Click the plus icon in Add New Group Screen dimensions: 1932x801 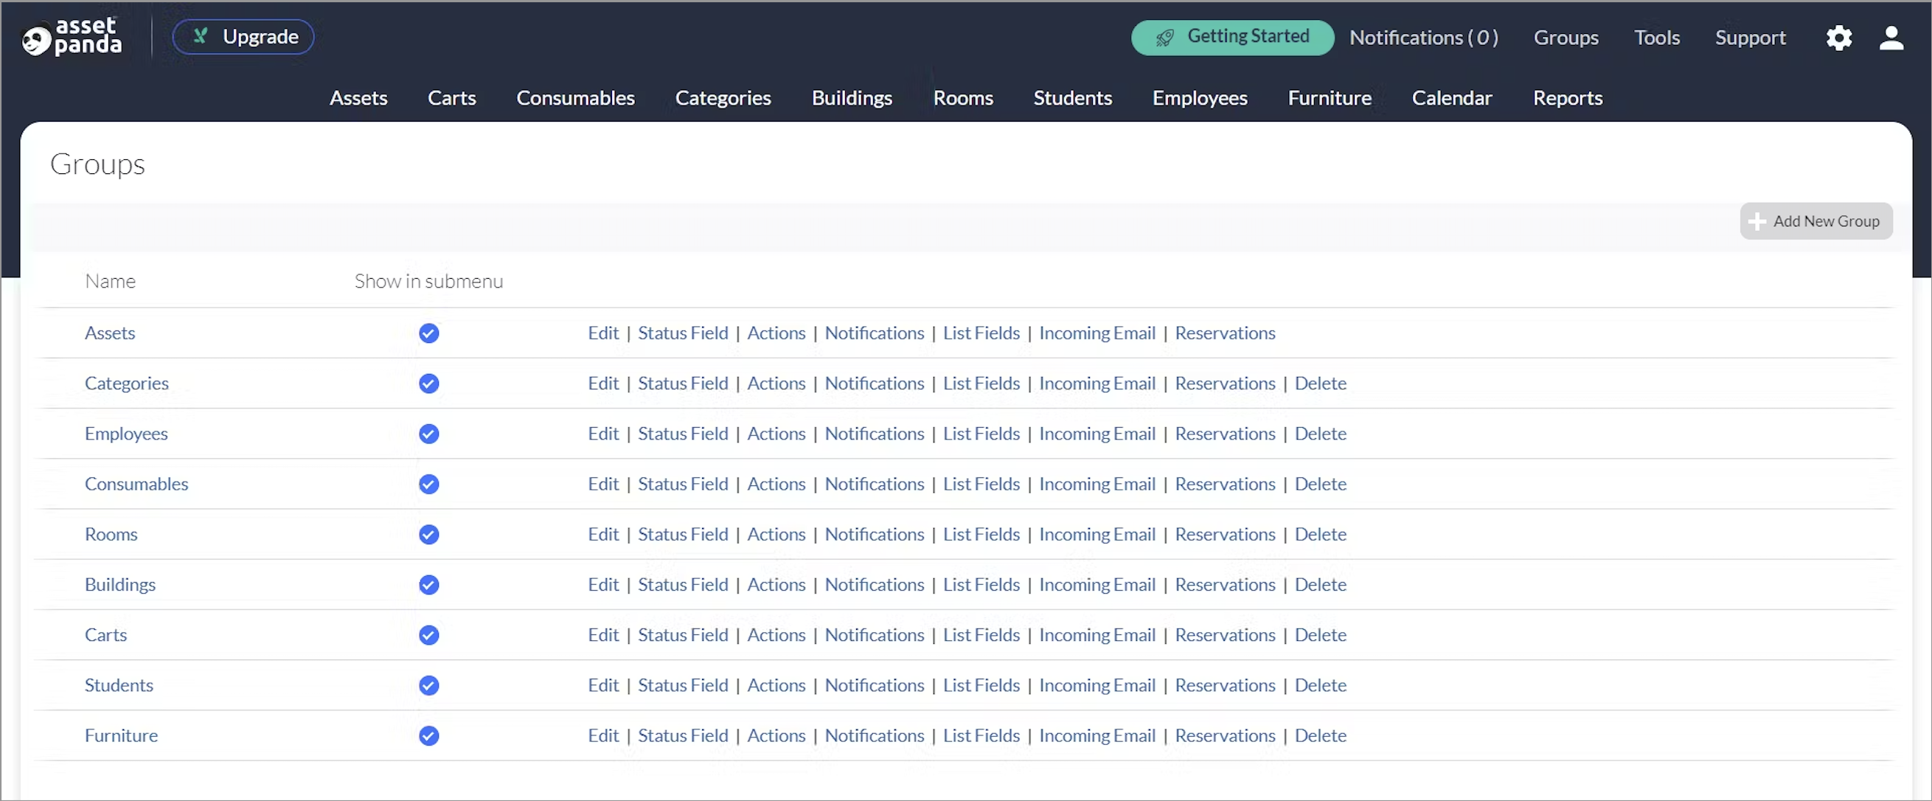click(1756, 221)
